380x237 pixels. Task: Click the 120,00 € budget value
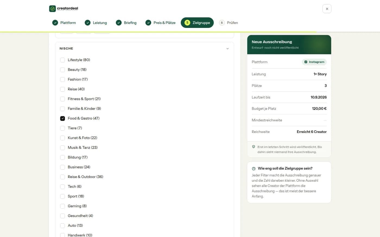pos(319,109)
